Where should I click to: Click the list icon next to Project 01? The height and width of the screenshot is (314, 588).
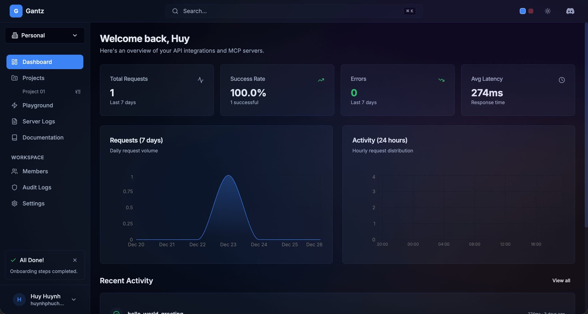tap(78, 91)
